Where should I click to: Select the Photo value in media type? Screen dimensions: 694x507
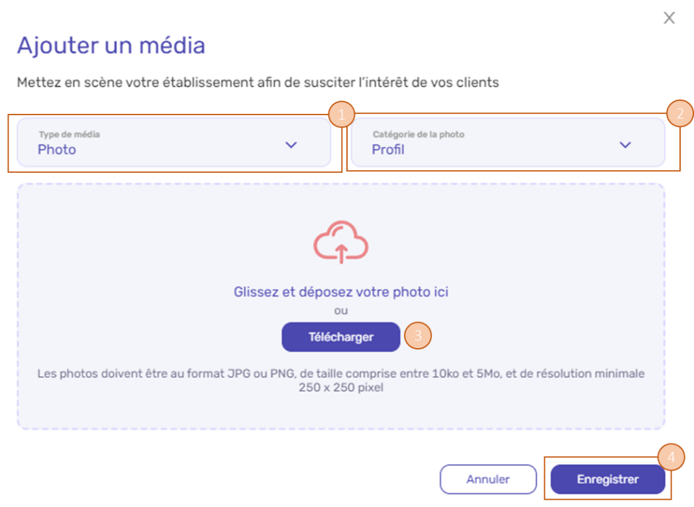[x=57, y=150]
